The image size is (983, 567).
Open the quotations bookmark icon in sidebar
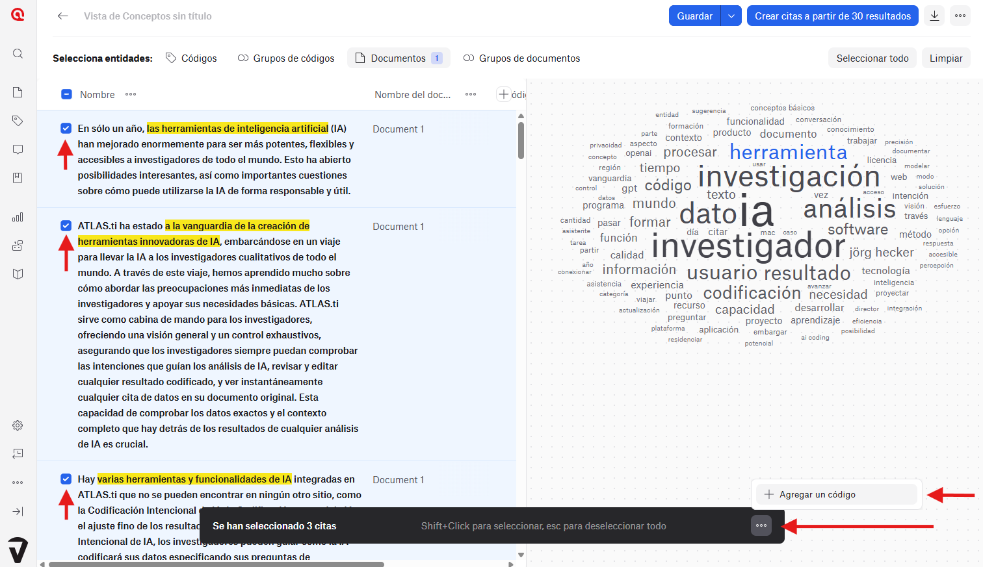tap(18, 178)
